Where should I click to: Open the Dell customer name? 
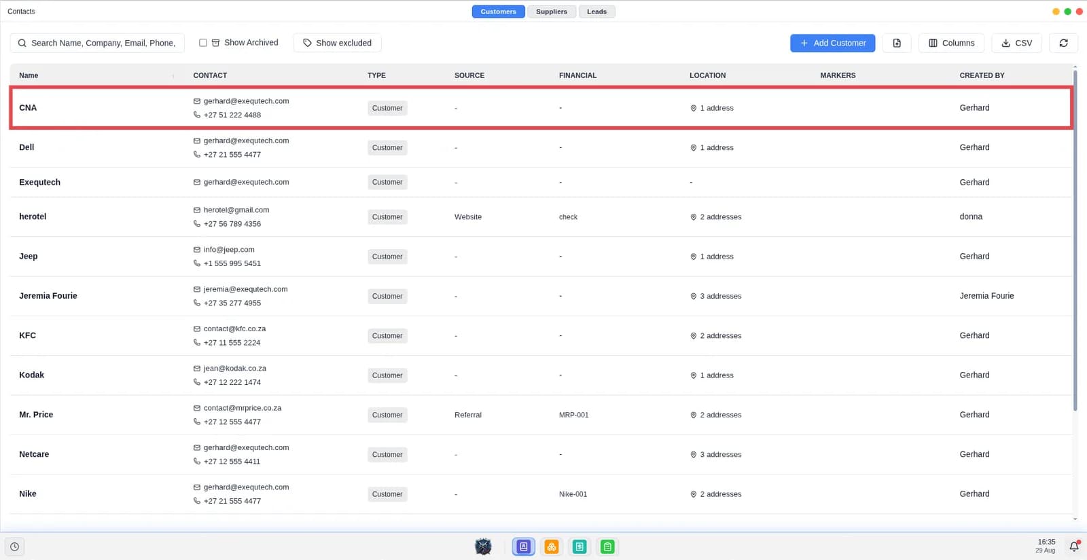[x=26, y=147]
